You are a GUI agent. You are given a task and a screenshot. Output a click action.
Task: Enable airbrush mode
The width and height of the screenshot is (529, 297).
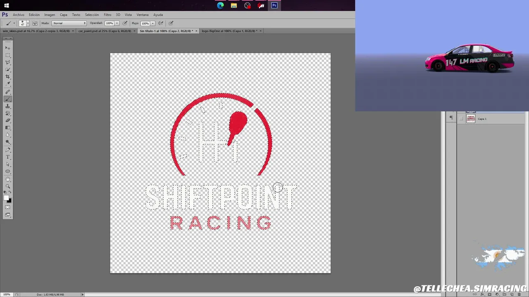[161, 23]
